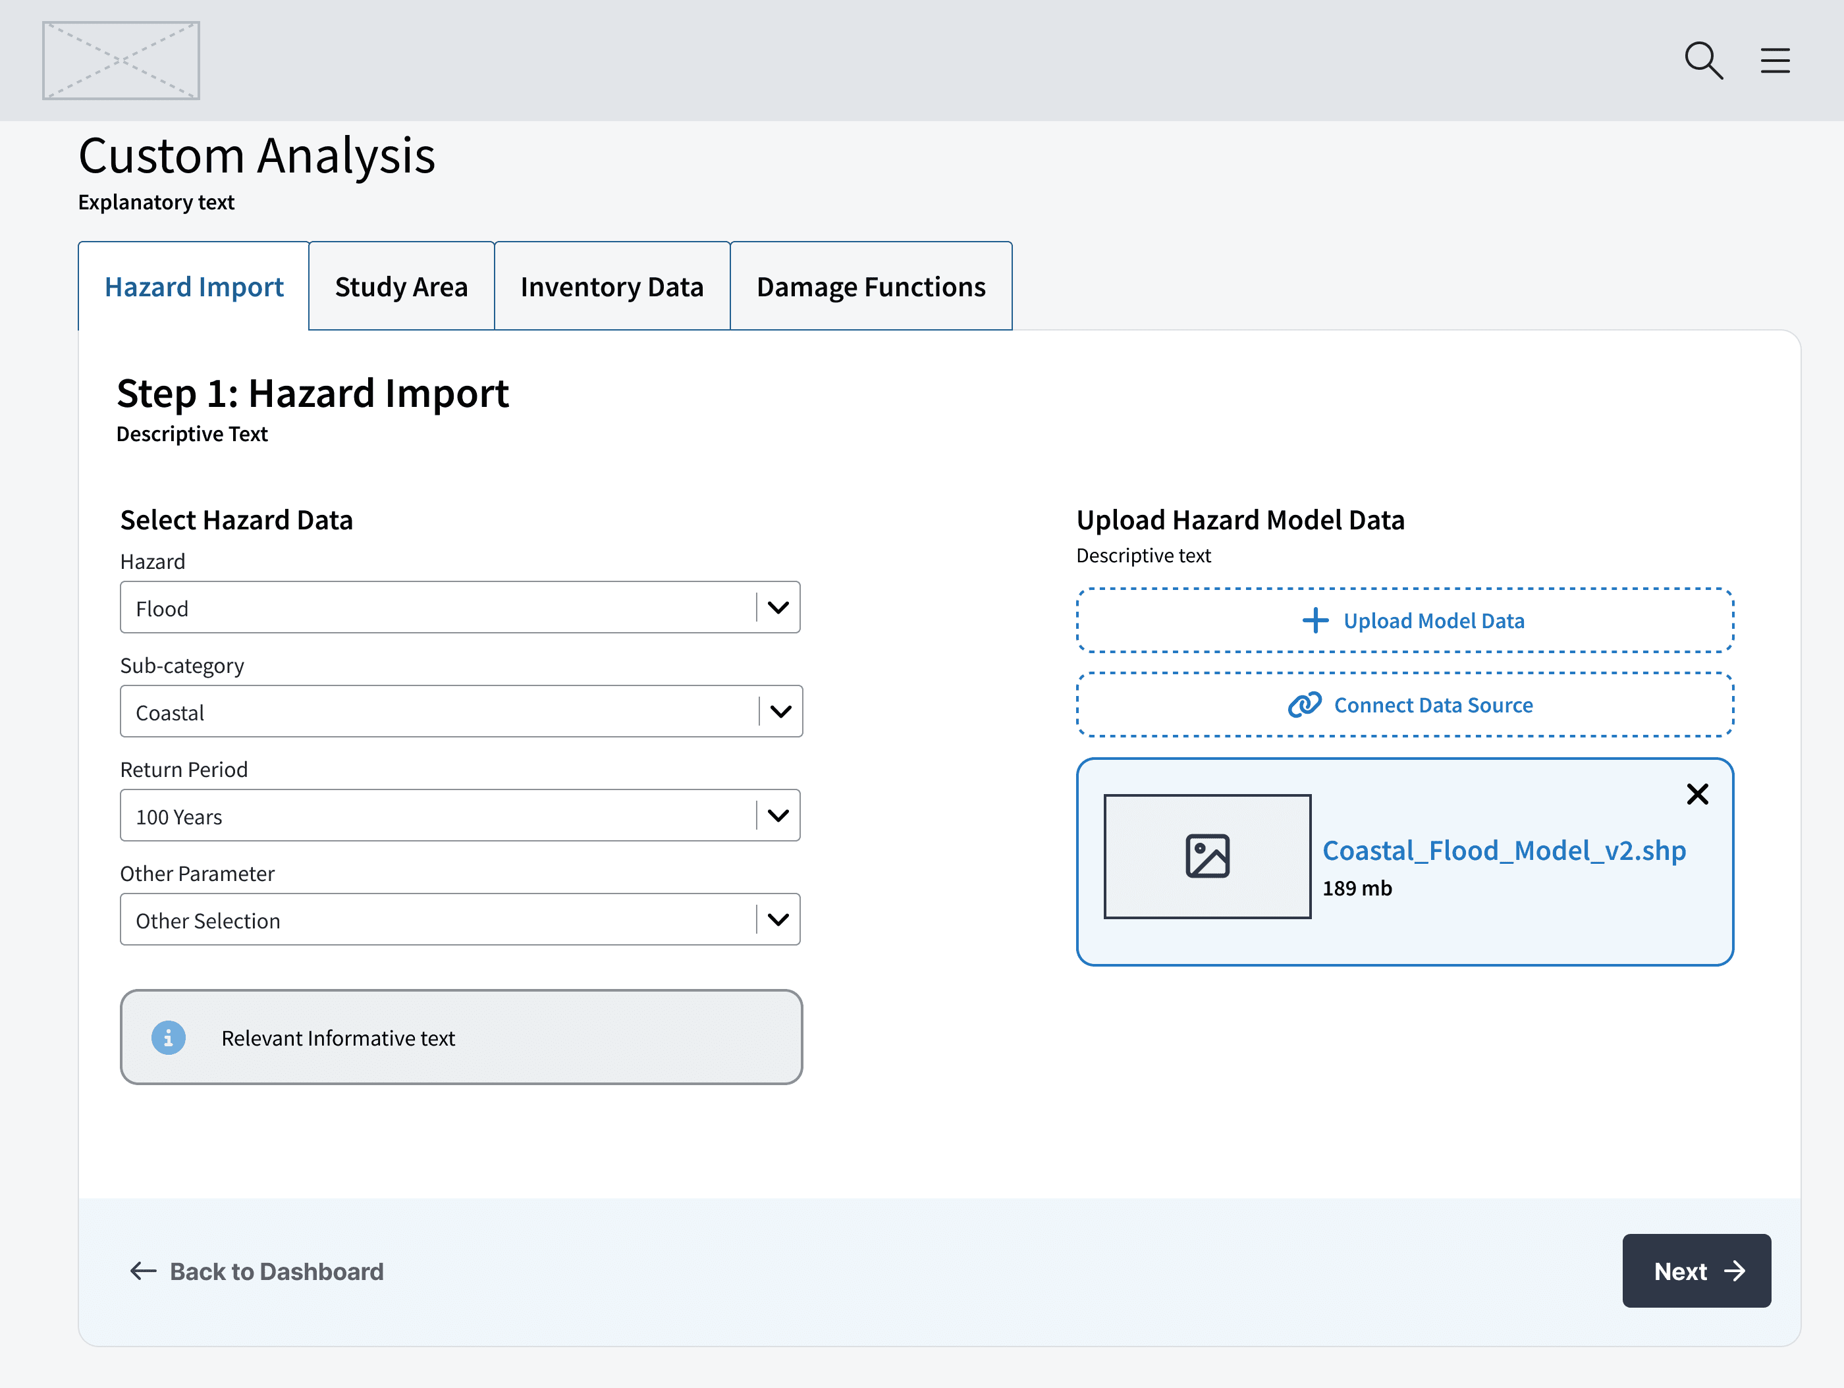Open the Other Parameter dropdown
This screenshot has width=1844, height=1388.
(460, 919)
